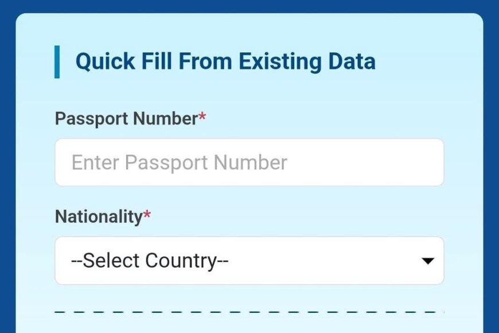The height and width of the screenshot is (333, 499).
Task: Click the black dropdown arrow for Nationality
Action: 427,261
